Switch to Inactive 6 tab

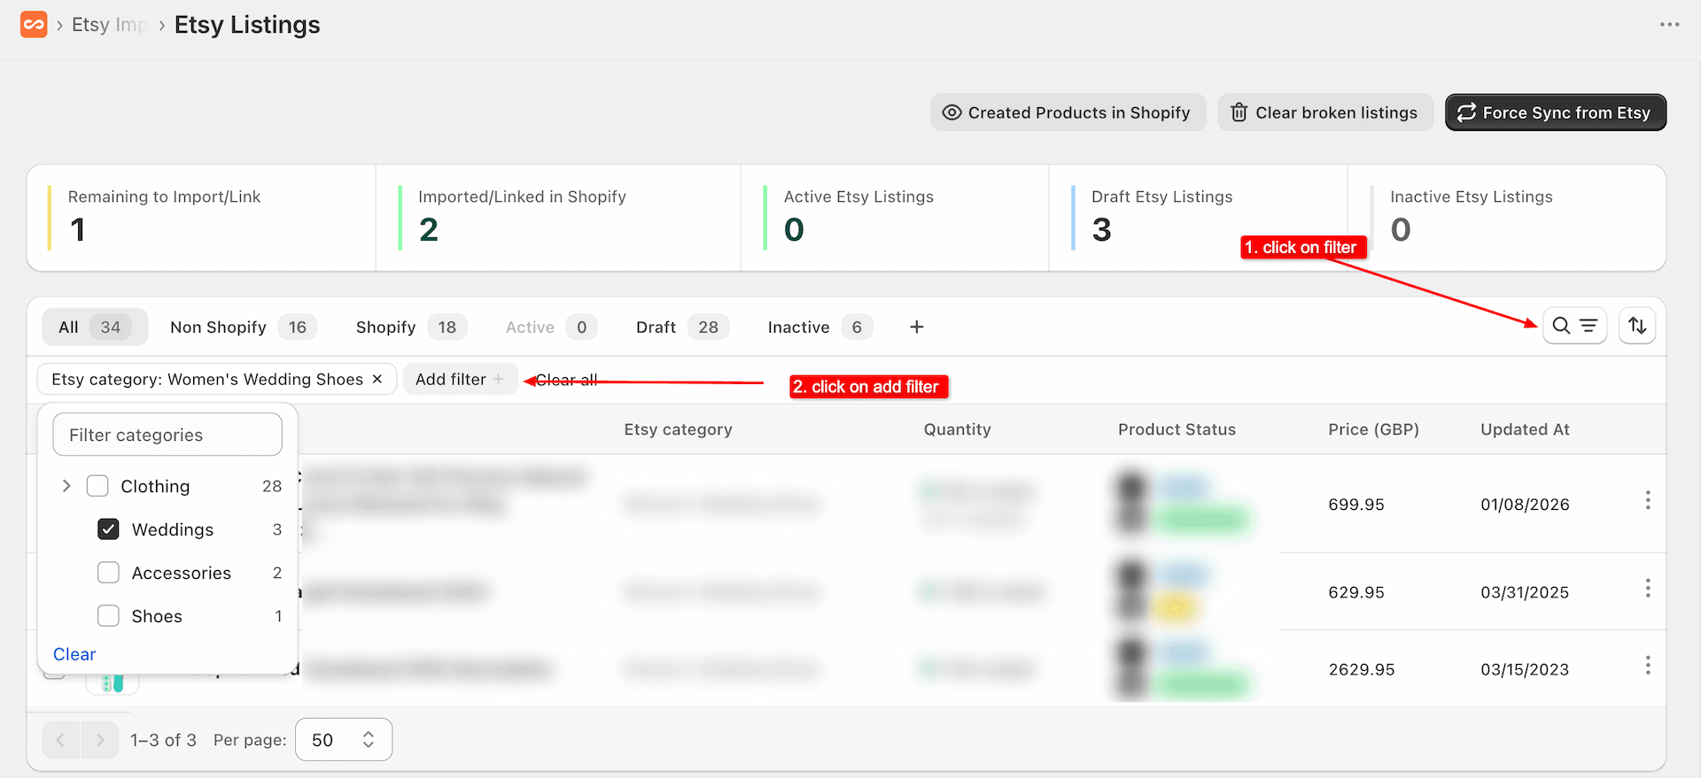point(819,327)
